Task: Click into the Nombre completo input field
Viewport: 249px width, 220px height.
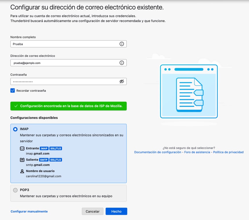Action: [x=69, y=44]
